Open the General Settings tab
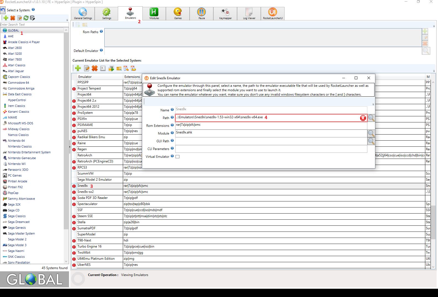Image resolution: width=438 pixels, height=297 pixels. [83, 14]
